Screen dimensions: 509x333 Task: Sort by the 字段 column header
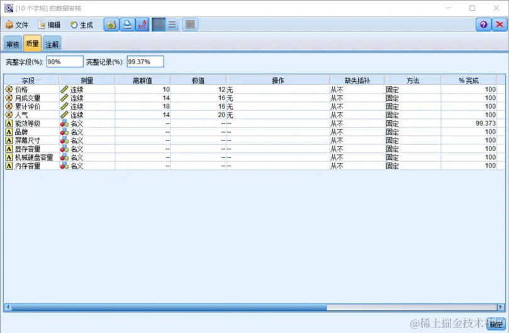[31, 80]
